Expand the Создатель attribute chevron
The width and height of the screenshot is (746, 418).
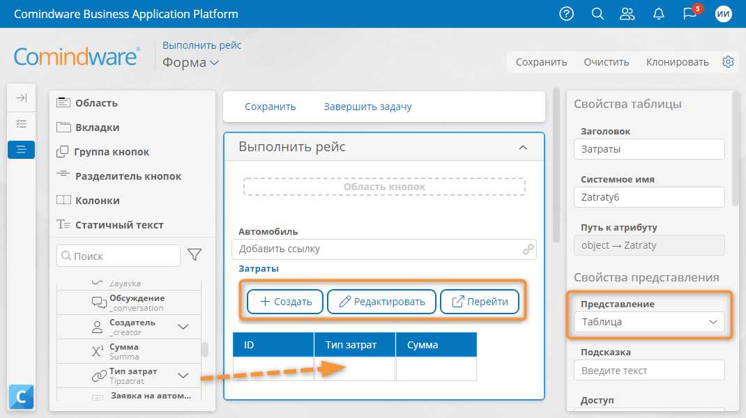183,327
